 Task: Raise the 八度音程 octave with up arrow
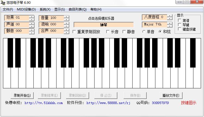170,16
